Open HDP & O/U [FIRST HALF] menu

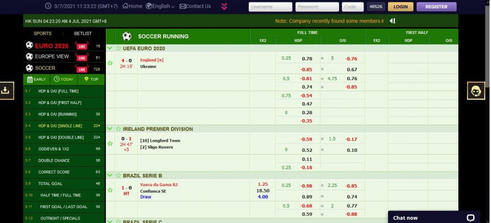pos(64,103)
